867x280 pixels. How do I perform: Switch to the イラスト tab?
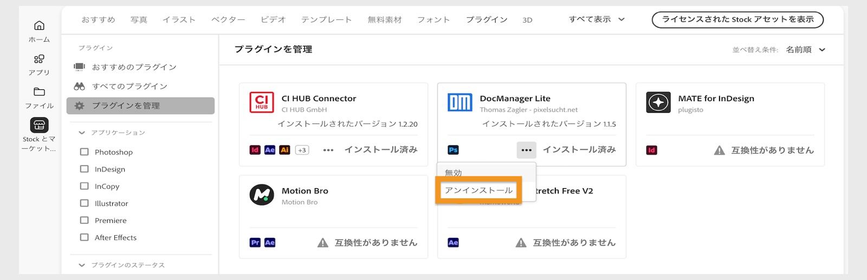(179, 19)
